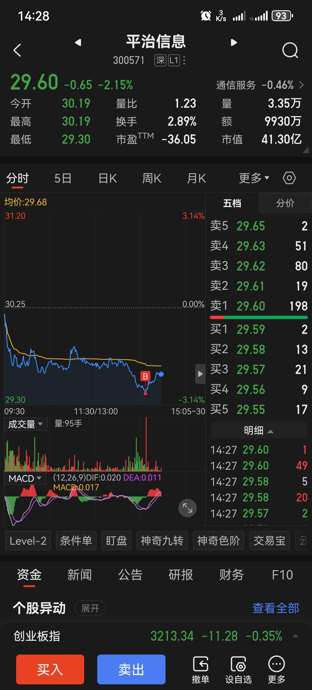This screenshot has height=690, width=312.
Task: Select the 分价 price distribution tab
Action: 285,203
